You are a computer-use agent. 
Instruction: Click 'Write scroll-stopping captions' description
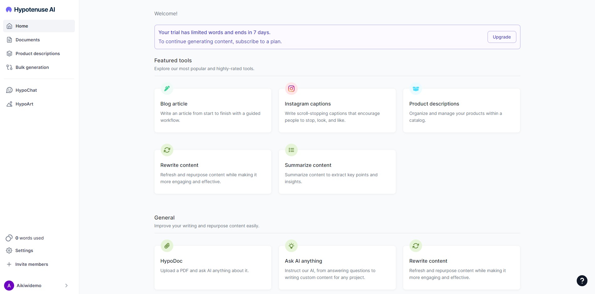[x=332, y=117]
